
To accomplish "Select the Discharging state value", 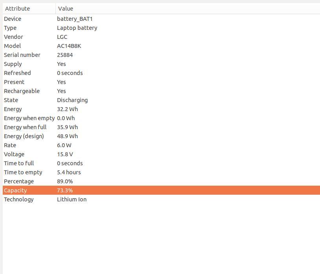I will click(x=72, y=100).
